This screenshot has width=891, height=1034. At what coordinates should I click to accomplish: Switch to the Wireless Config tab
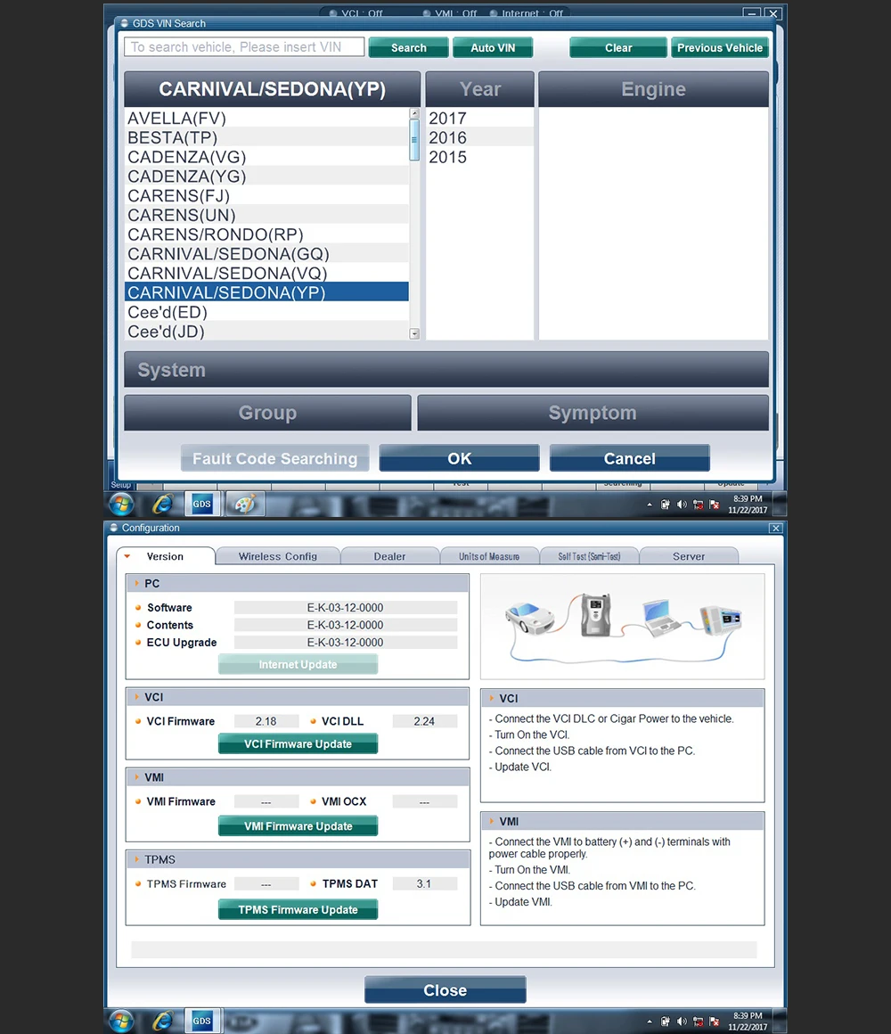click(x=277, y=556)
